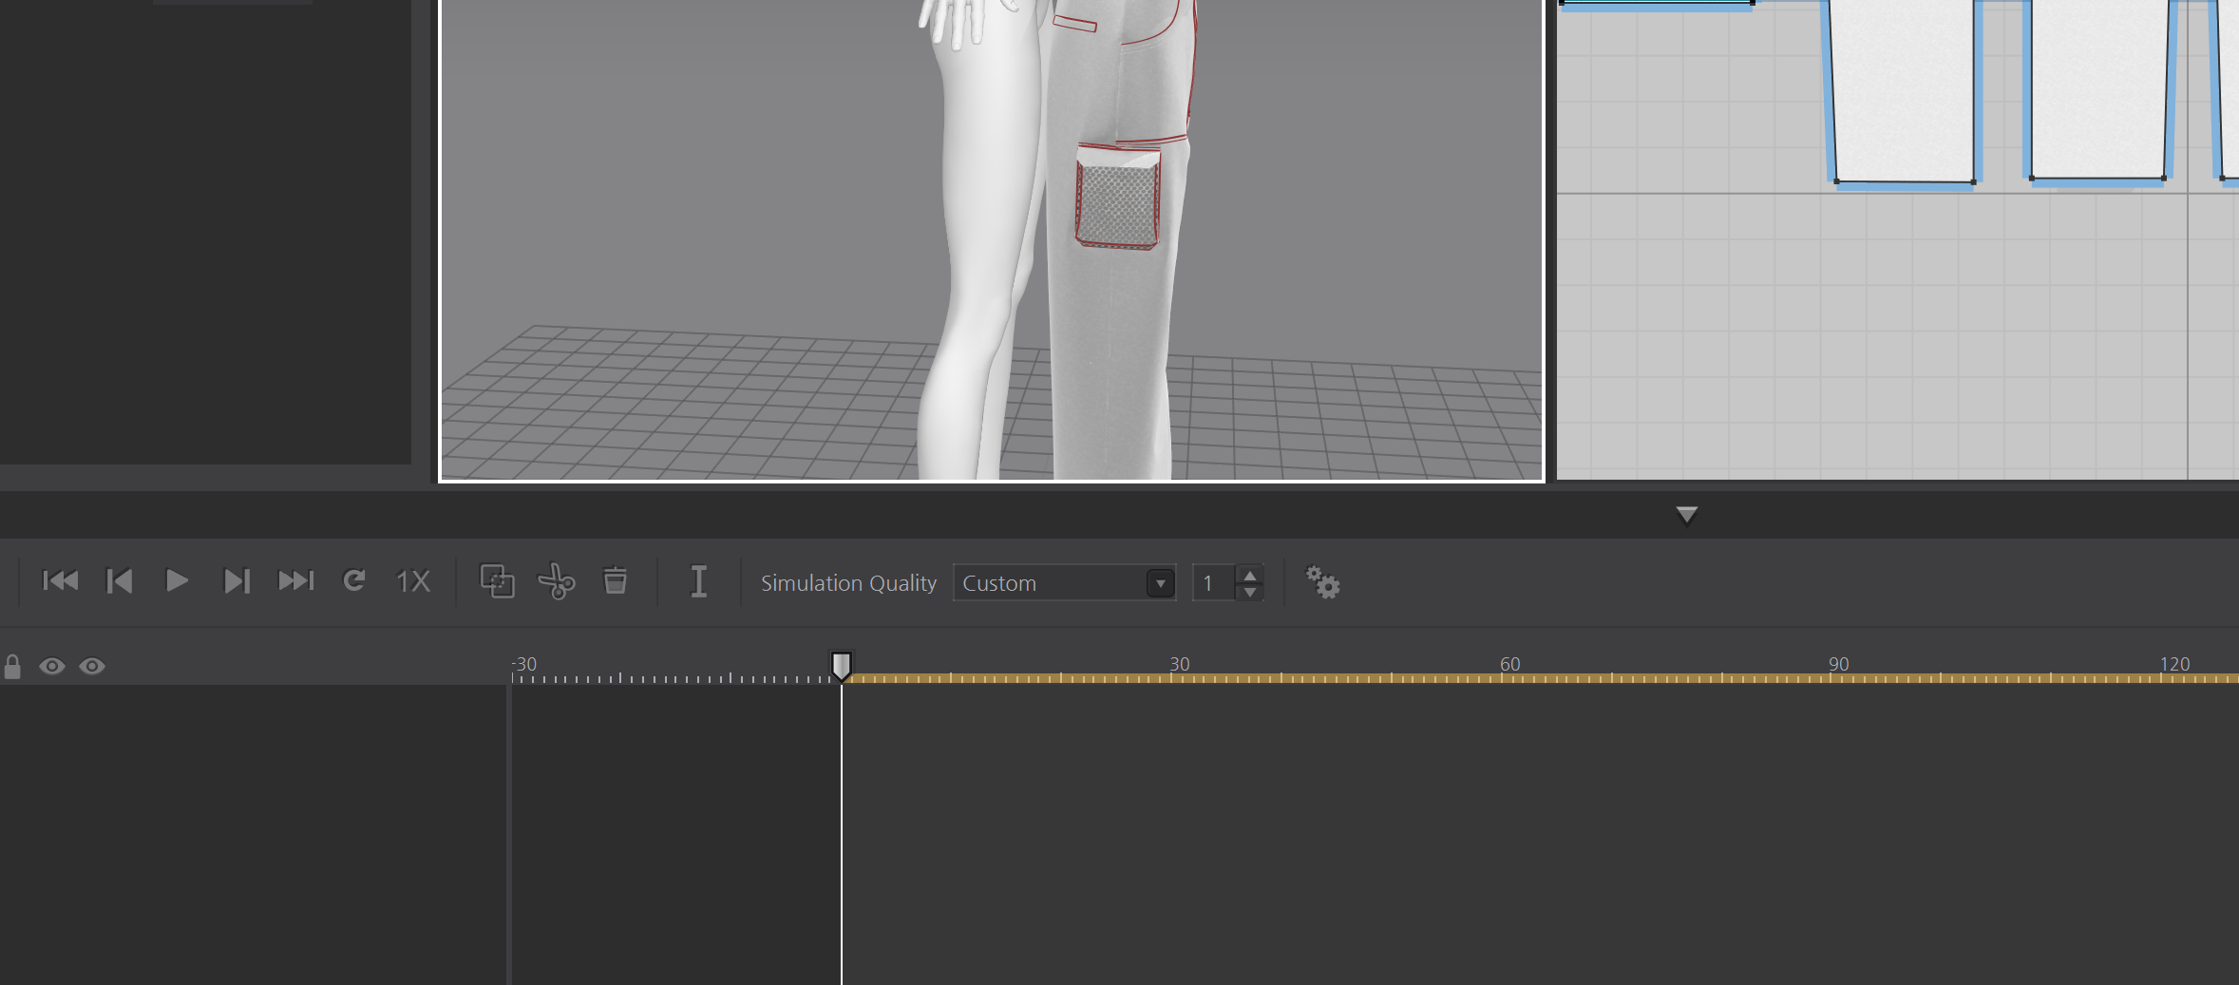The height and width of the screenshot is (985, 2239).
Task: Click the trash delete icon
Action: coord(616,580)
